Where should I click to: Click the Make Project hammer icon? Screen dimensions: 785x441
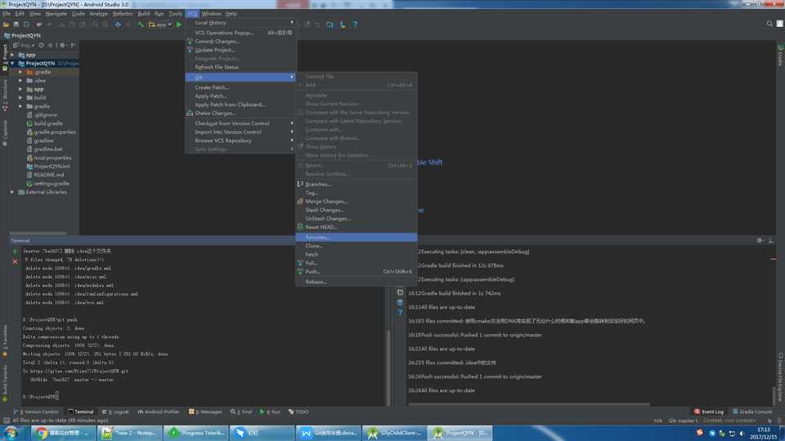pos(141,24)
